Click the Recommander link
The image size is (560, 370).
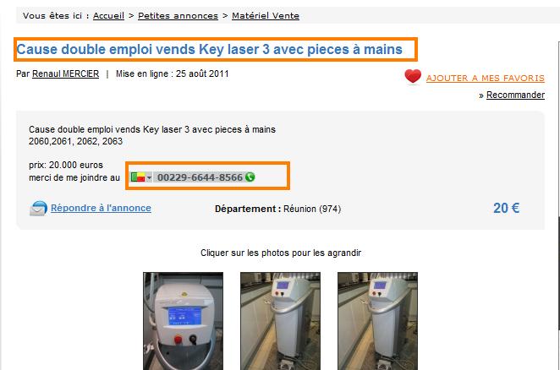515,95
